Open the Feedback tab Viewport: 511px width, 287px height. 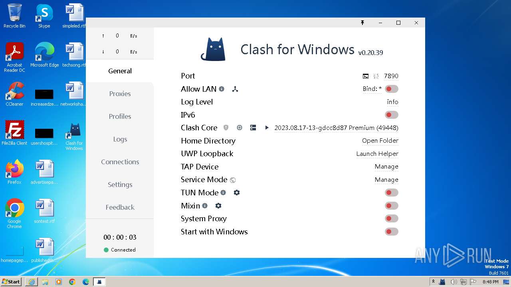120,207
